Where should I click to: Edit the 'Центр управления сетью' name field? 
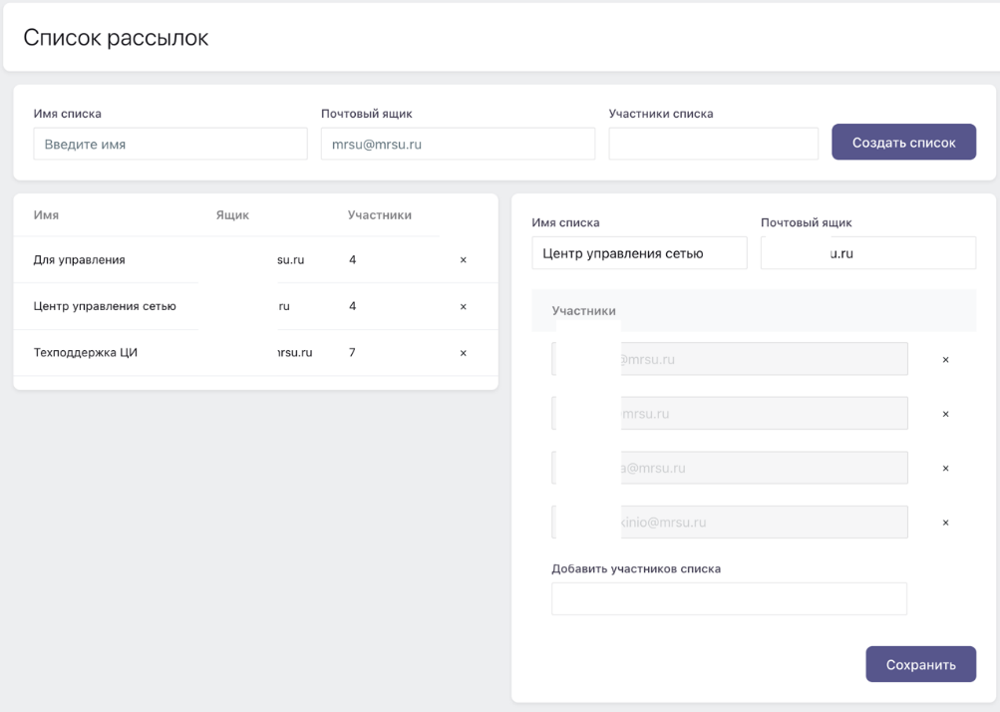click(x=639, y=252)
